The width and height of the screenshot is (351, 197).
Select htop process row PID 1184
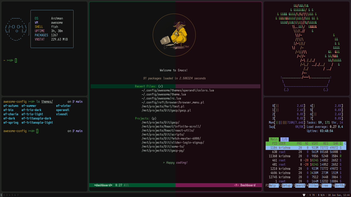click(306, 148)
